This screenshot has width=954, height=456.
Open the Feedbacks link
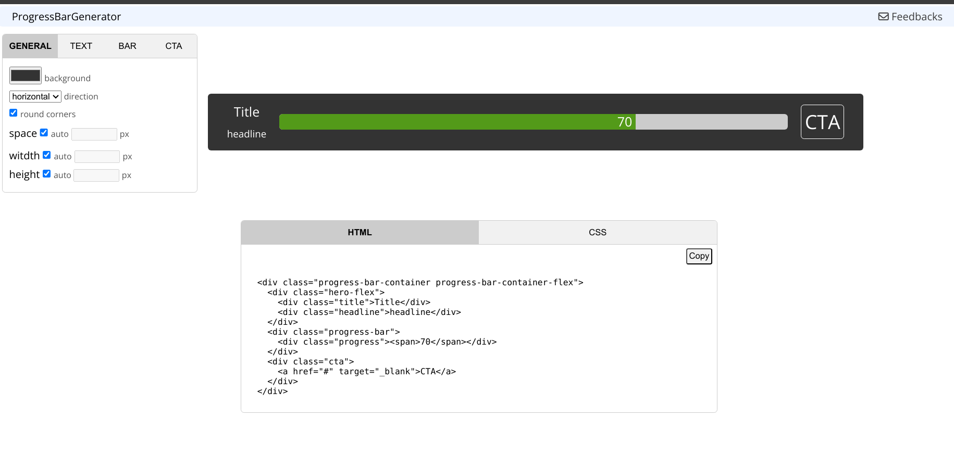tap(910, 17)
